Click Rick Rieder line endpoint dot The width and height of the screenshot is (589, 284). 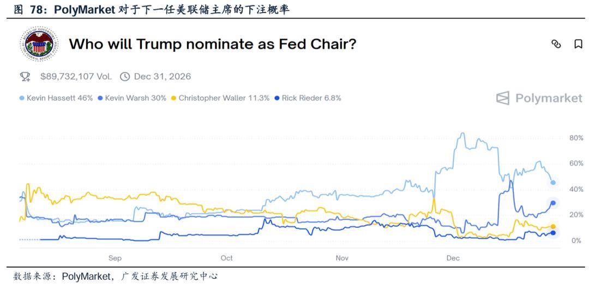coord(553,233)
